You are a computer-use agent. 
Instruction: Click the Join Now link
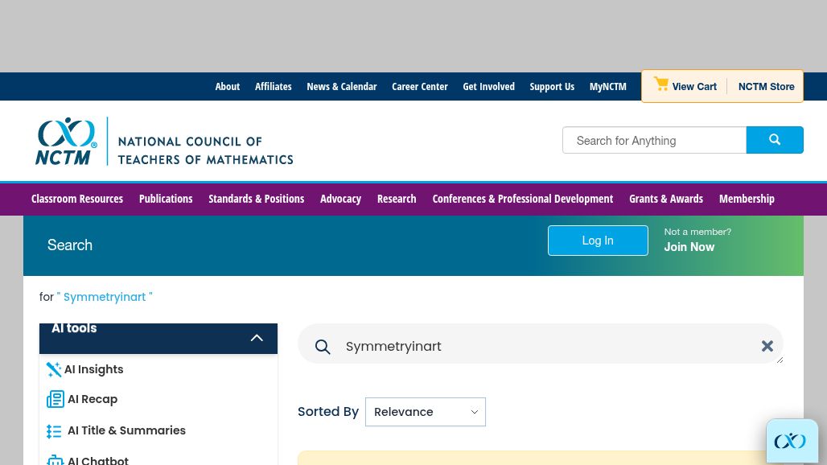pos(689,247)
